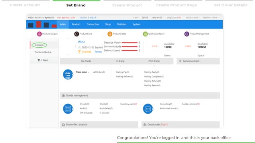255x143 pixels.
Task: Open Waiting Complaint(0)
Action: pyautogui.click(x=154, y=77)
